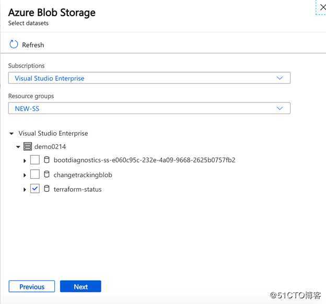The image size is (326, 304).
Task: Collapse the Visual Studio Enterprise tree node
Action: [11, 134]
